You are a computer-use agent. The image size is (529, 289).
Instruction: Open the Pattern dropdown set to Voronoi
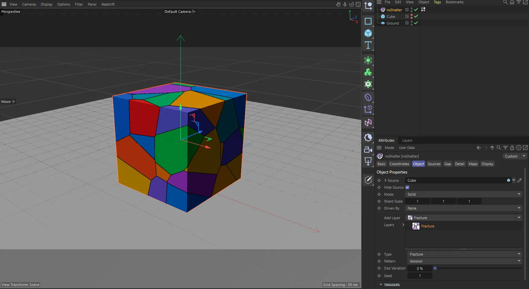(x=465, y=261)
